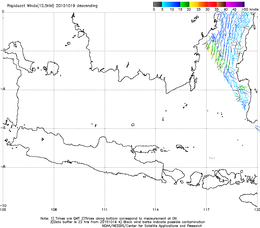
Task: Click legend label "25" under color bar
Action: tap(198, 9)
